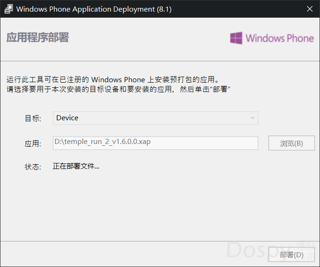320x267 pixels.
Task: Select the 应用 label
Action: pyautogui.click(x=33, y=143)
